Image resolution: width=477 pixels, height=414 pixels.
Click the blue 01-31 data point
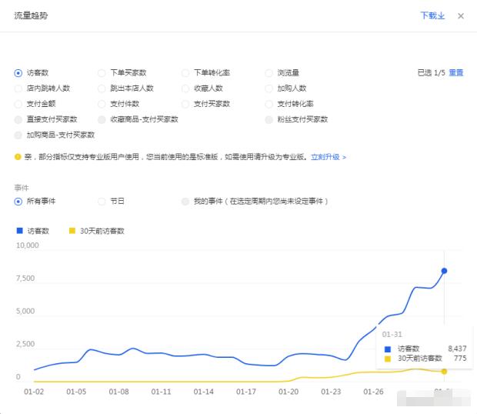pos(444,271)
